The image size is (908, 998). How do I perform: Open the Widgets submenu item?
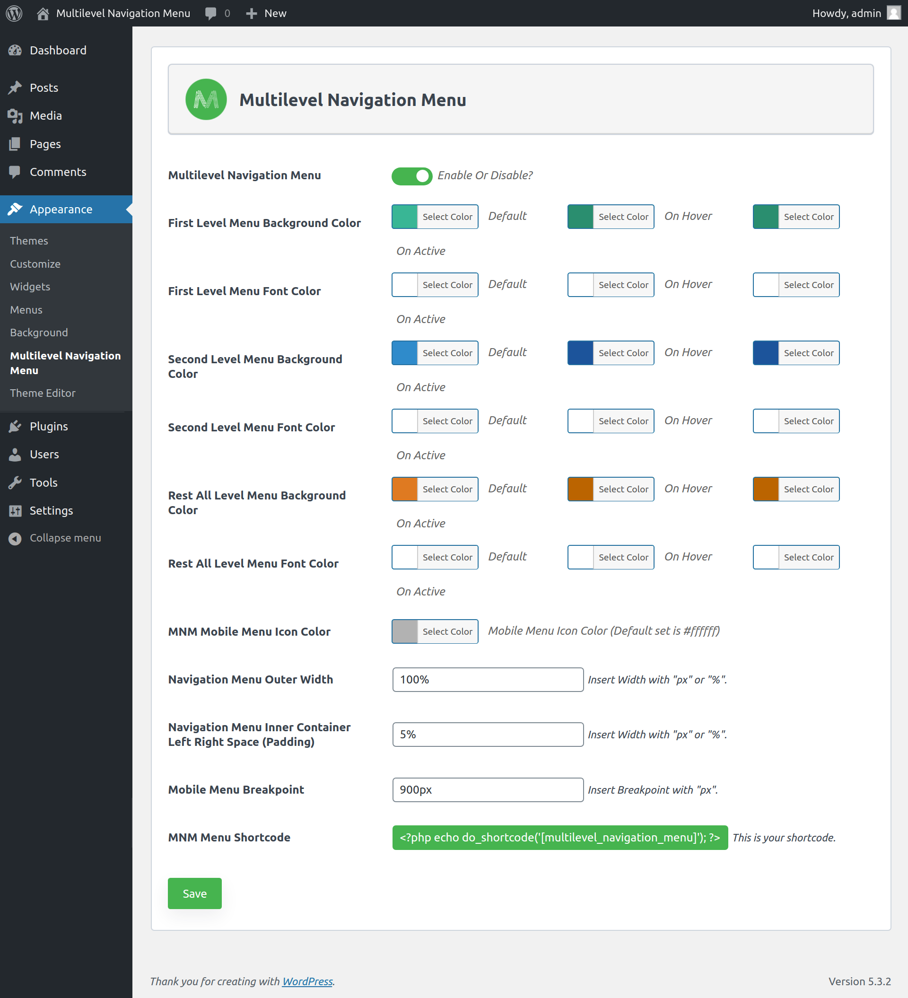pyautogui.click(x=30, y=287)
